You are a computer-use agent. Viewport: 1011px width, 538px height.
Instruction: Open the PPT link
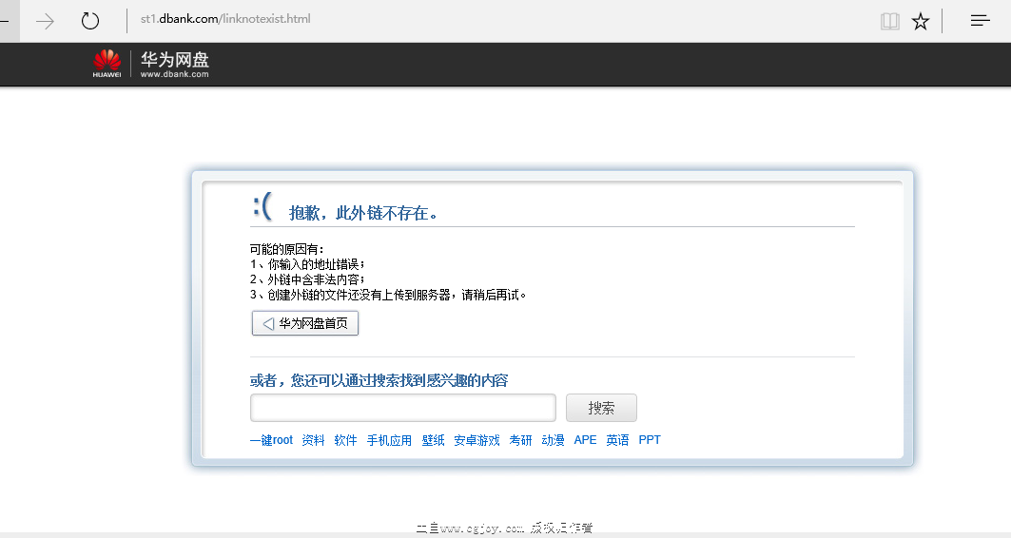point(650,440)
